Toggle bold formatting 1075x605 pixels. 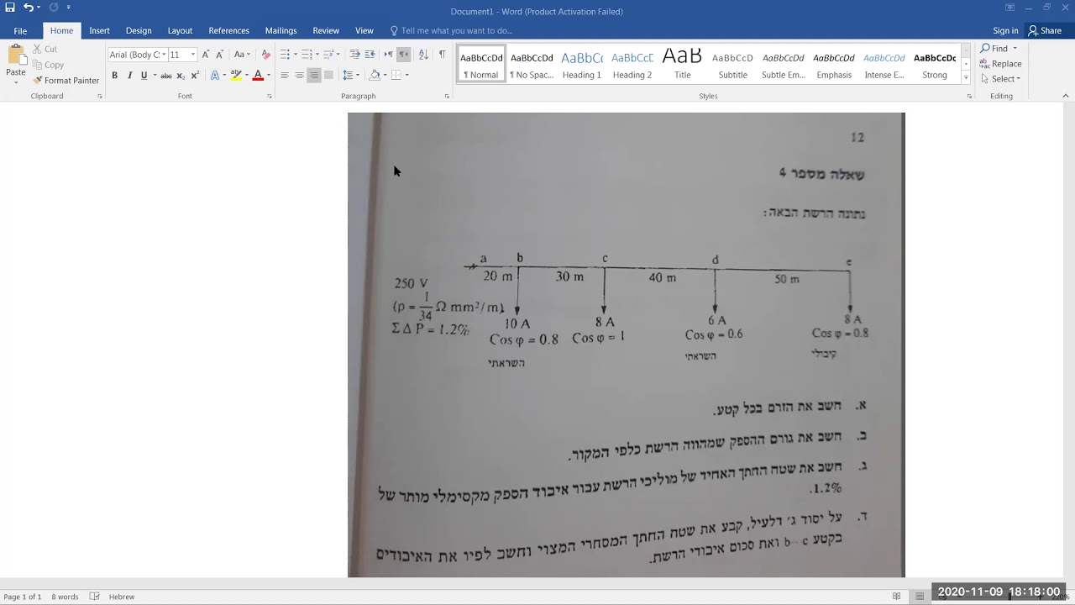click(x=114, y=76)
